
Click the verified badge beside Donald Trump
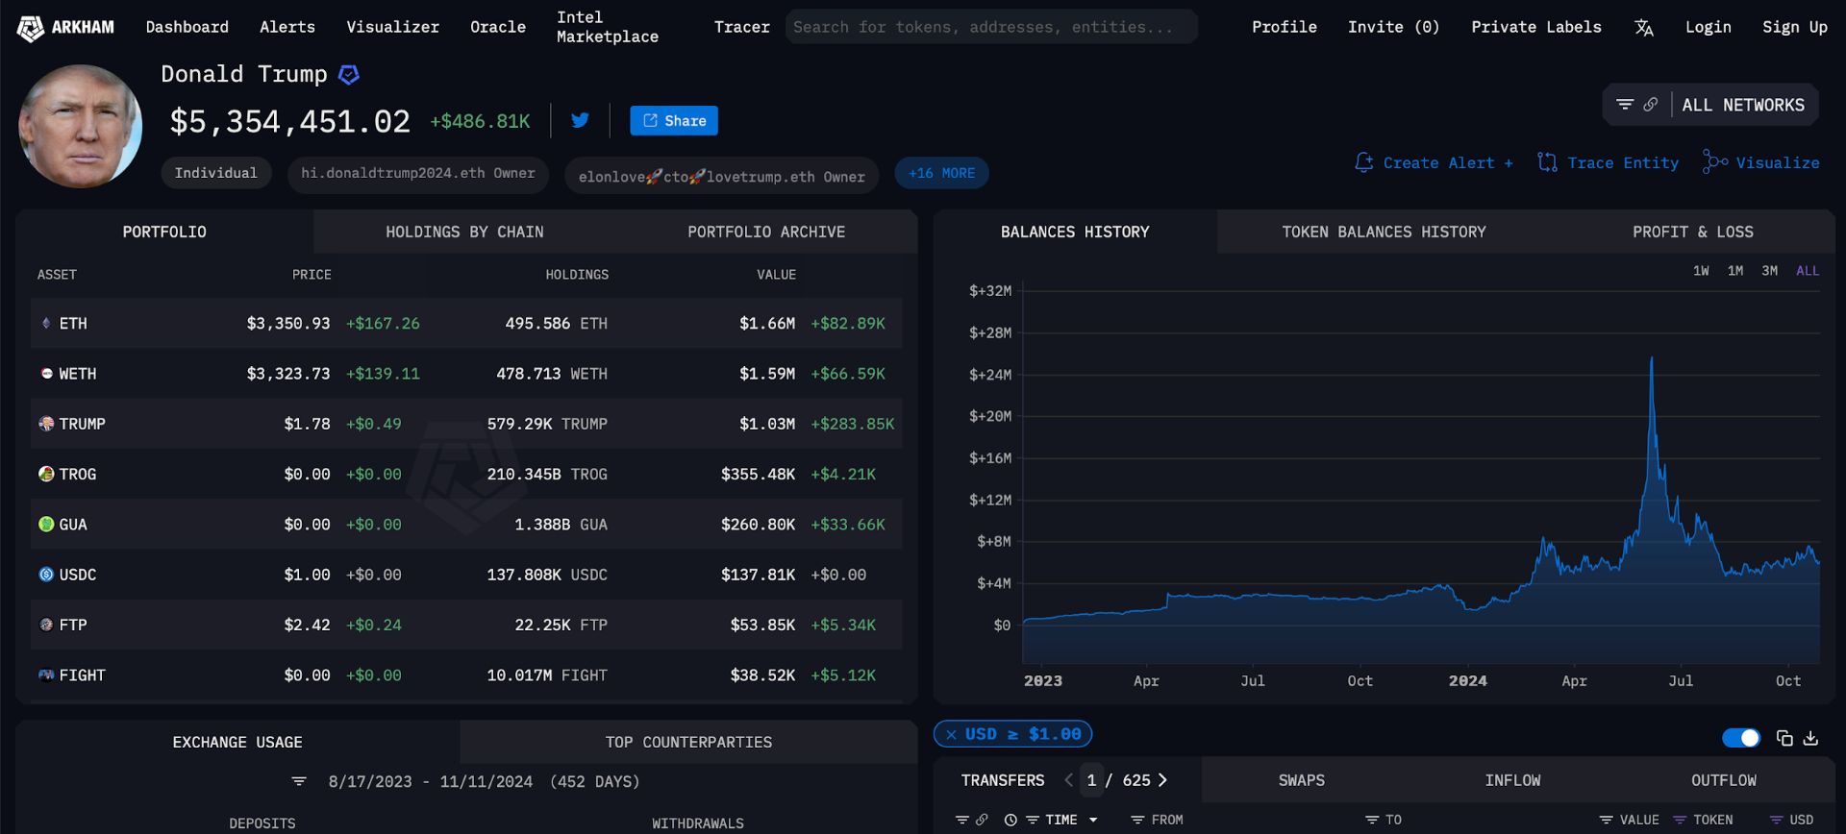click(349, 74)
